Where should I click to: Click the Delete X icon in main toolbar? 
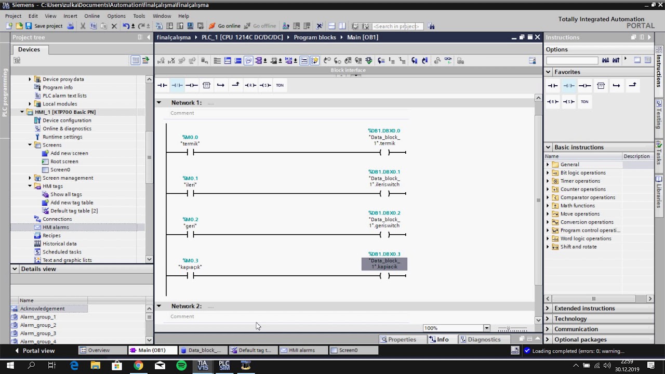114,26
